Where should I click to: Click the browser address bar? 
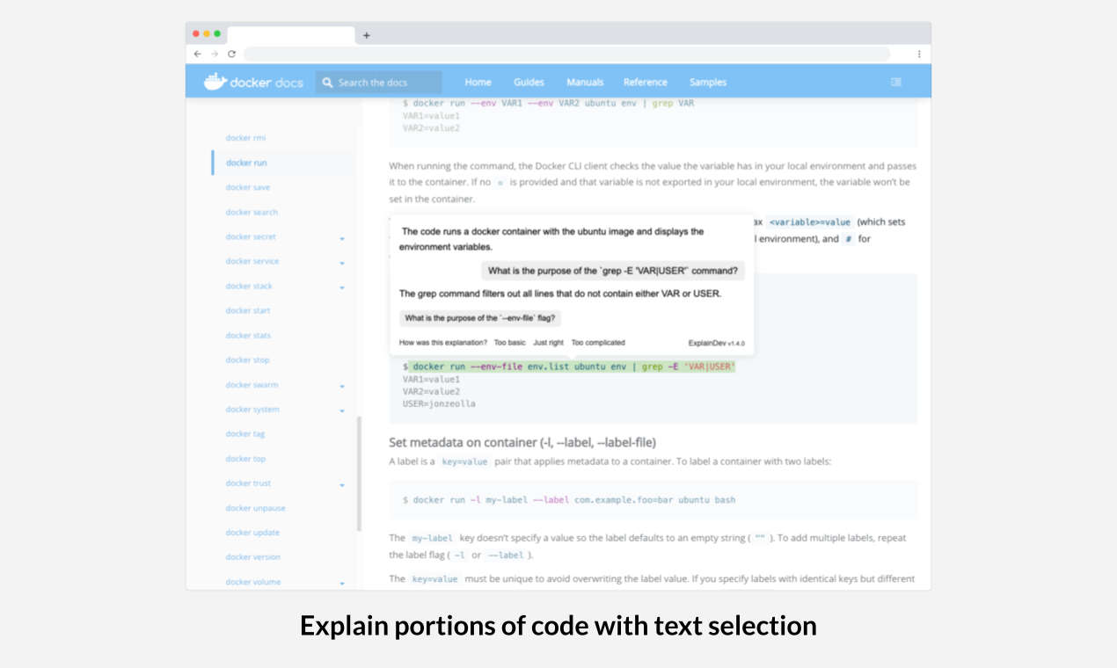567,54
